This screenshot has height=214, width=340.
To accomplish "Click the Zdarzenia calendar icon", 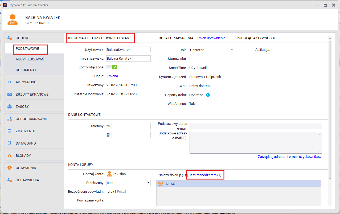I will click(10, 131).
